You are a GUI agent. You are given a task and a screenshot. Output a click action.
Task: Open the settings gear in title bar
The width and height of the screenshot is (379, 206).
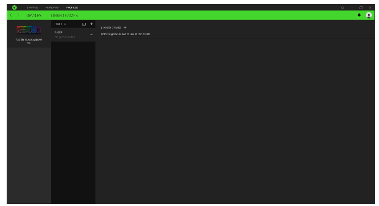342,8
